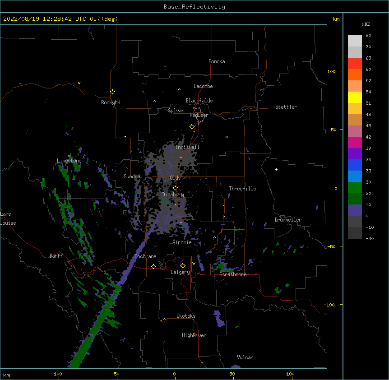Click the Sundre town label
389x380 pixels.
click(132, 176)
